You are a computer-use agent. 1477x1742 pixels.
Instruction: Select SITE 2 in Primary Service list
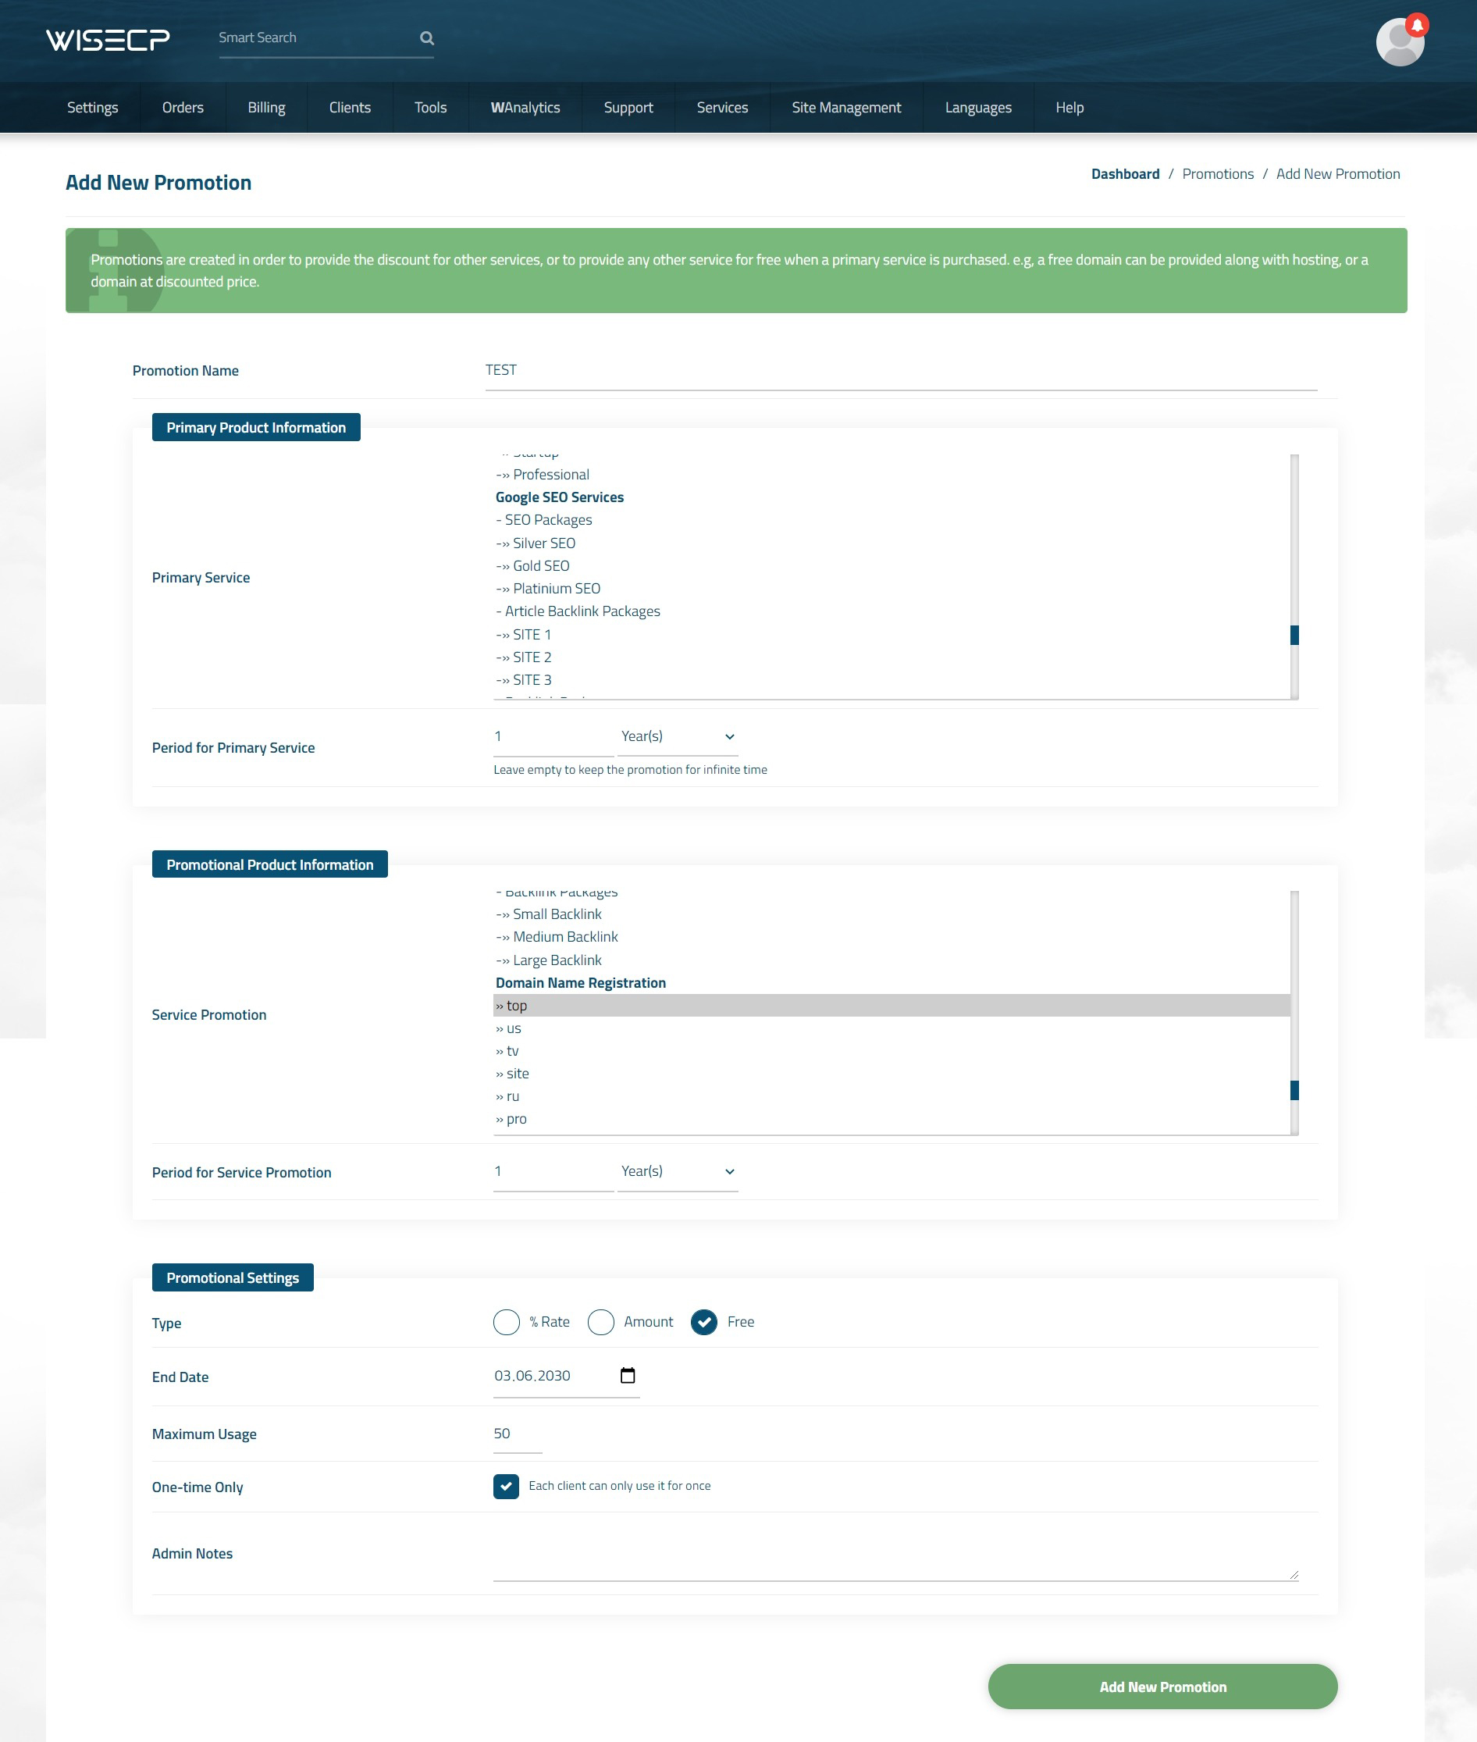[892, 657]
